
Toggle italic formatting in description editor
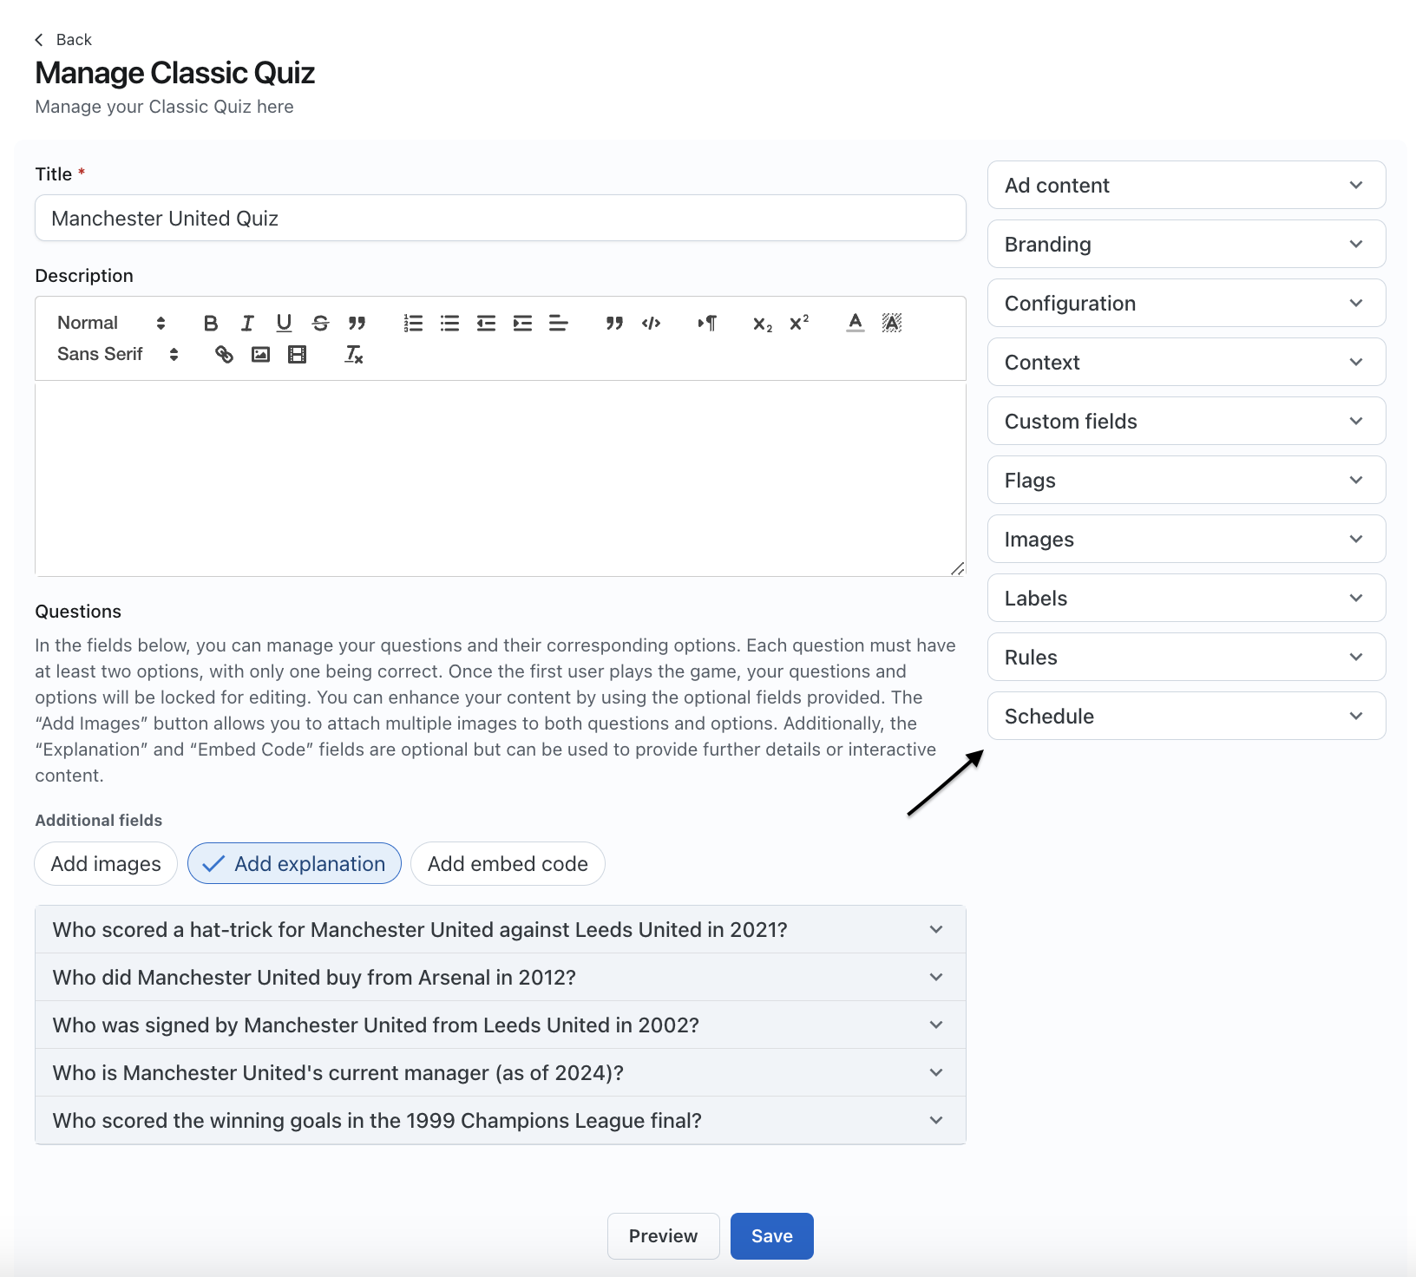[247, 323]
